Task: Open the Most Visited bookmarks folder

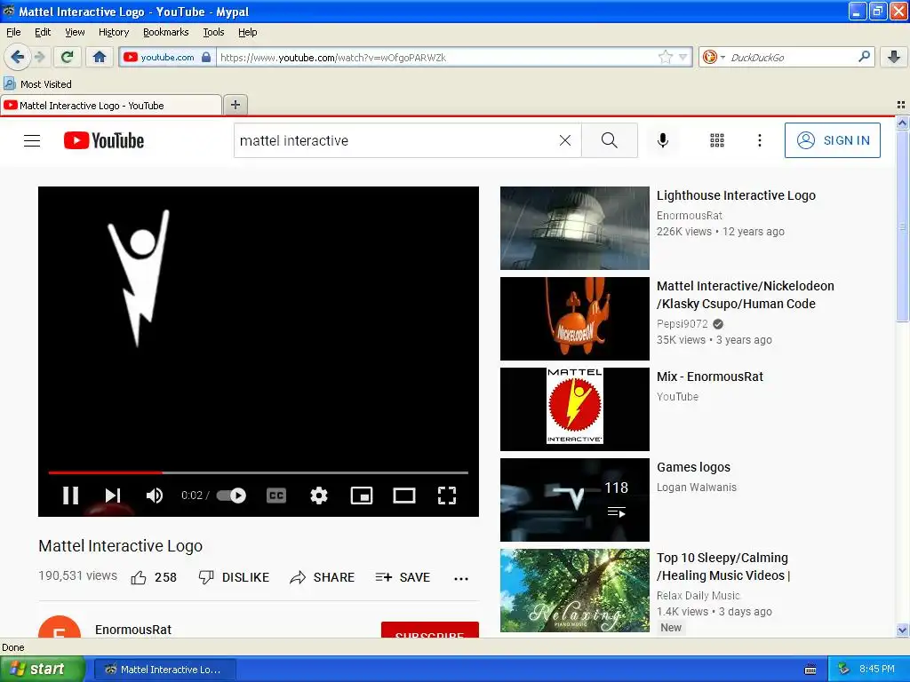Action: tap(37, 84)
